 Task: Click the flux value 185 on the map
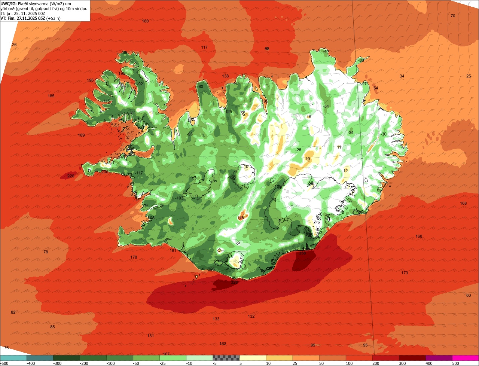(x=51, y=96)
